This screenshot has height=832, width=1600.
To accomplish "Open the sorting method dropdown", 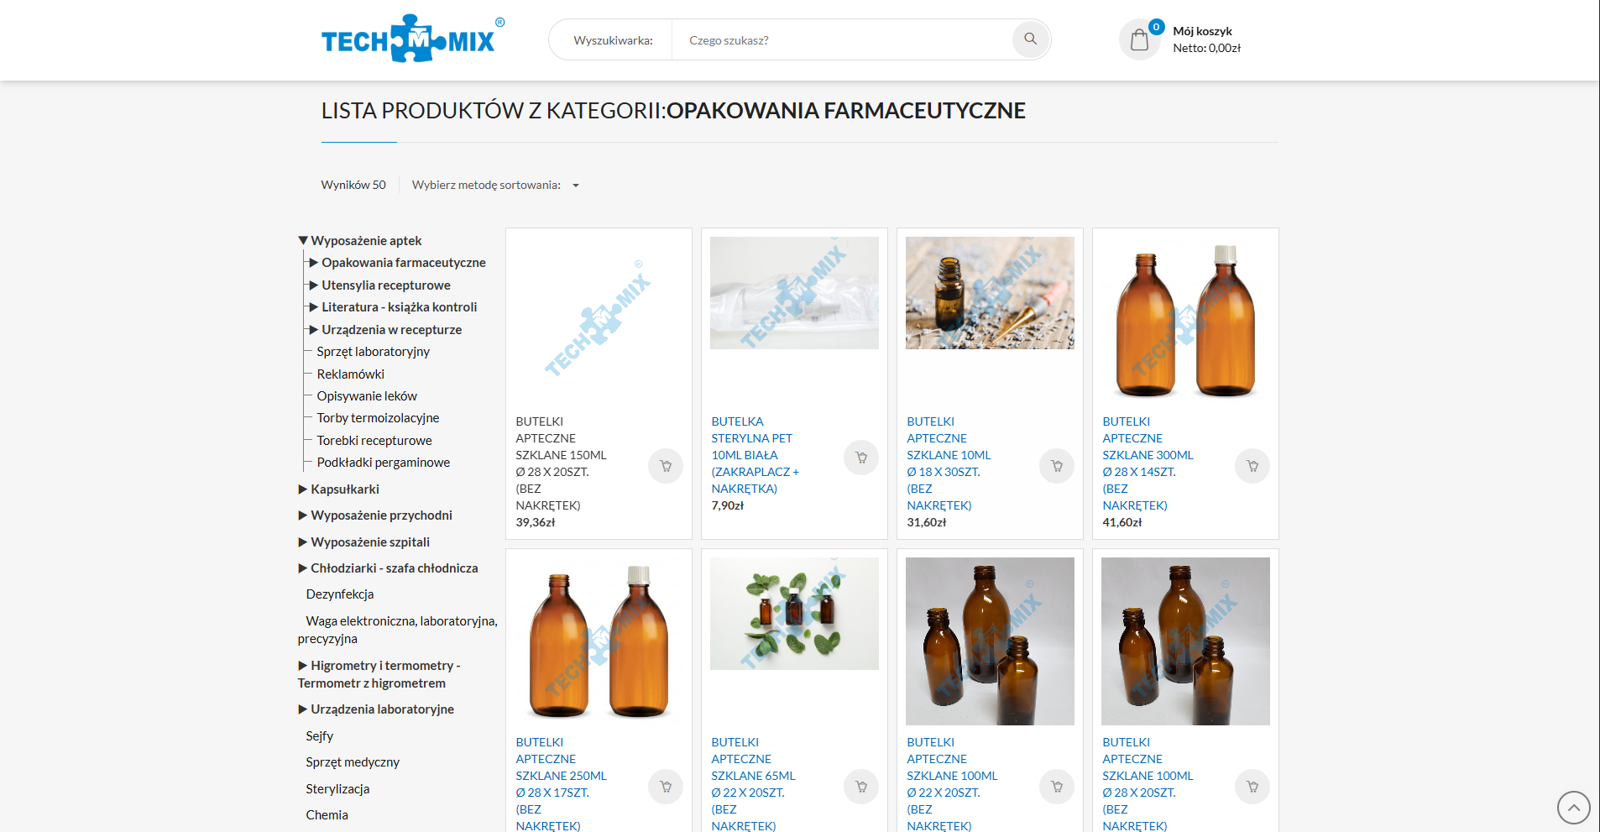I will pos(495,186).
